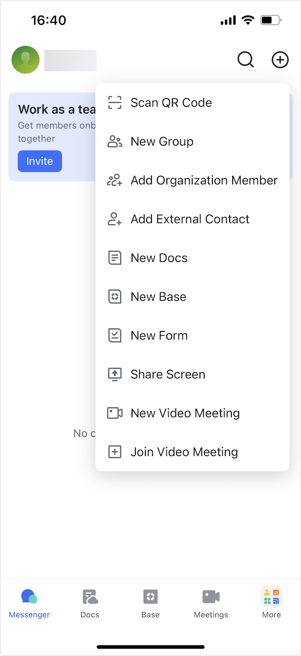
Task: Select the Add External Contact icon
Action: tap(114, 219)
